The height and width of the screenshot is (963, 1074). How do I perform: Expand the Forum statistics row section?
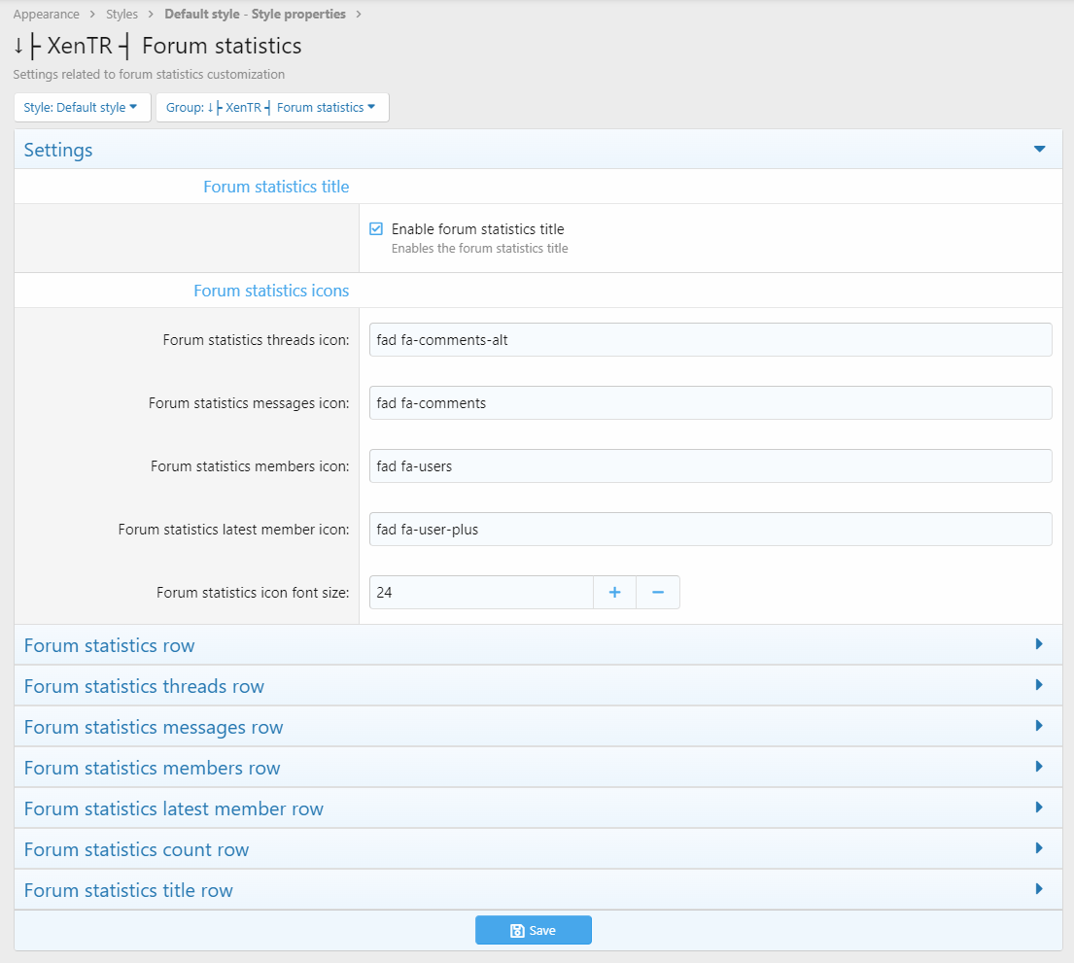[1039, 644]
